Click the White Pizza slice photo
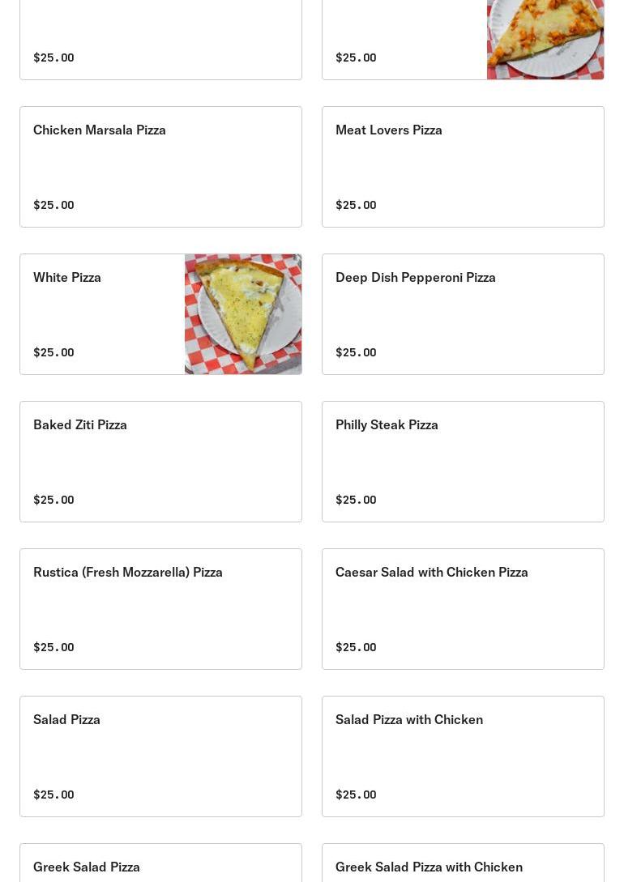Image resolution: width=624 pixels, height=882 pixels. 243,314
